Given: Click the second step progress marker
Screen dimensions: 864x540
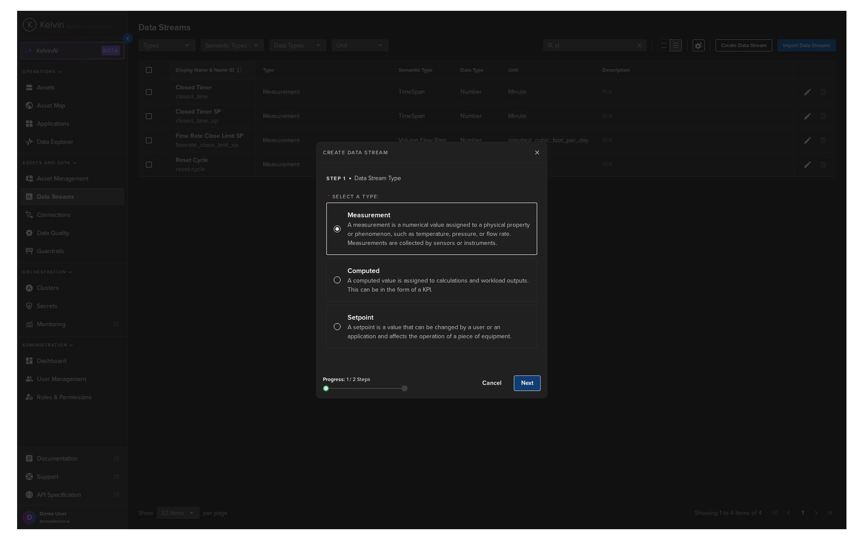Looking at the screenshot, I should point(405,388).
